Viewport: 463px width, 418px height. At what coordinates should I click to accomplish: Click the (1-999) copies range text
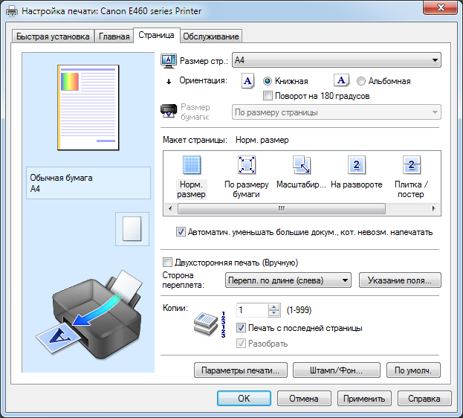[299, 310]
